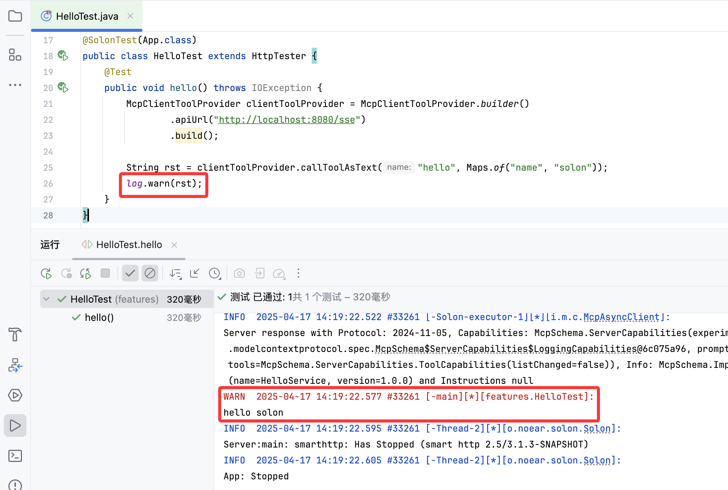Screen dimensions: 728x490
Task: Run the hello() test from the gutter icon
Action: coord(63,88)
